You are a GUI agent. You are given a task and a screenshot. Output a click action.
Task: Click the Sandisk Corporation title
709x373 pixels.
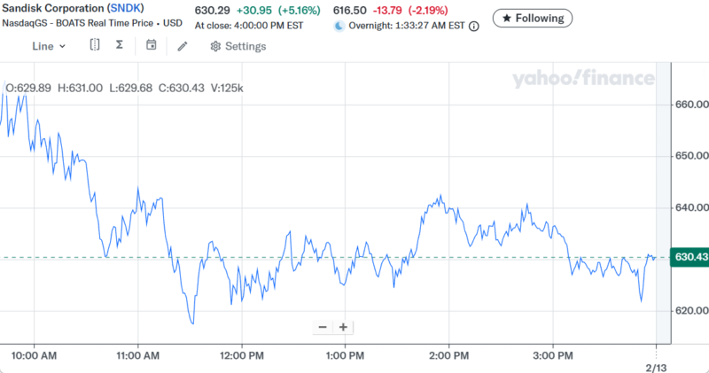51,9
